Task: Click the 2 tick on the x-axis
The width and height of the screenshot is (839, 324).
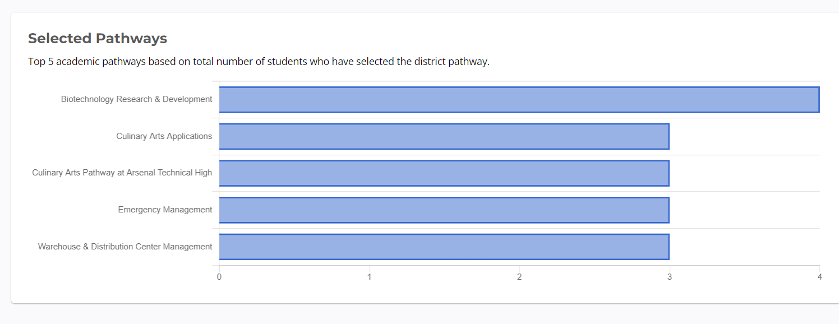Action: 519,277
